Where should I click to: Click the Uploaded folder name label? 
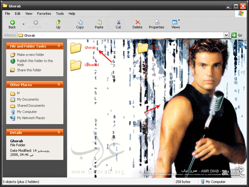tap(92, 65)
